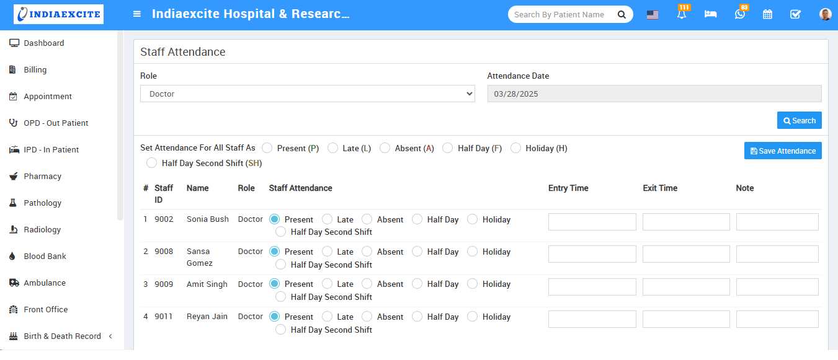Mark Sonia Bush as Absent
The image size is (838, 360).
pyautogui.click(x=367, y=219)
